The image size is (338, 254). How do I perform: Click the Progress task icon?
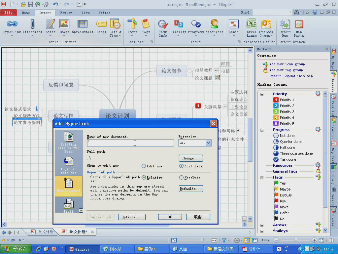[x=196, y=24]
